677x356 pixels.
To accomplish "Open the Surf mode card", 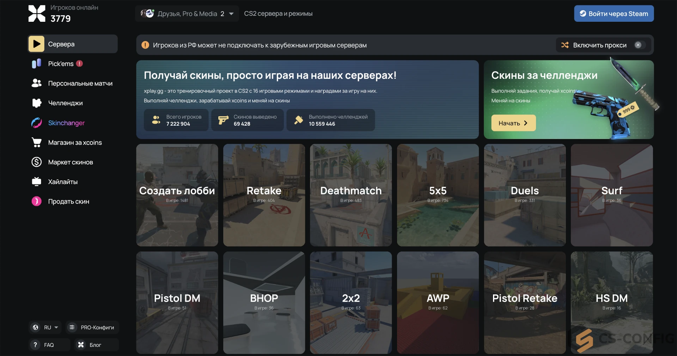I will [x=612, y=195].
